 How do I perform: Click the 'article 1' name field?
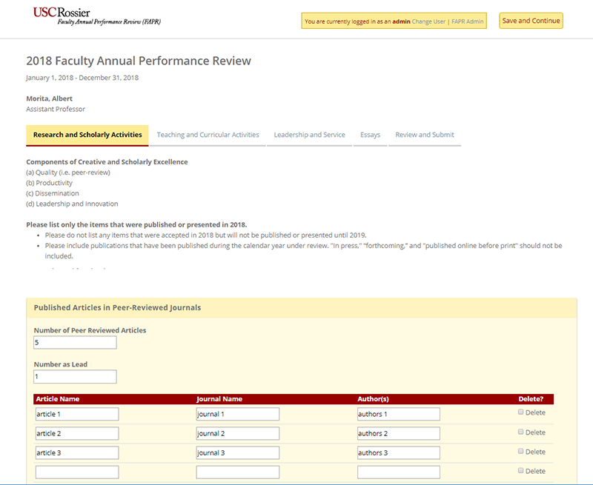click(76, 414)
